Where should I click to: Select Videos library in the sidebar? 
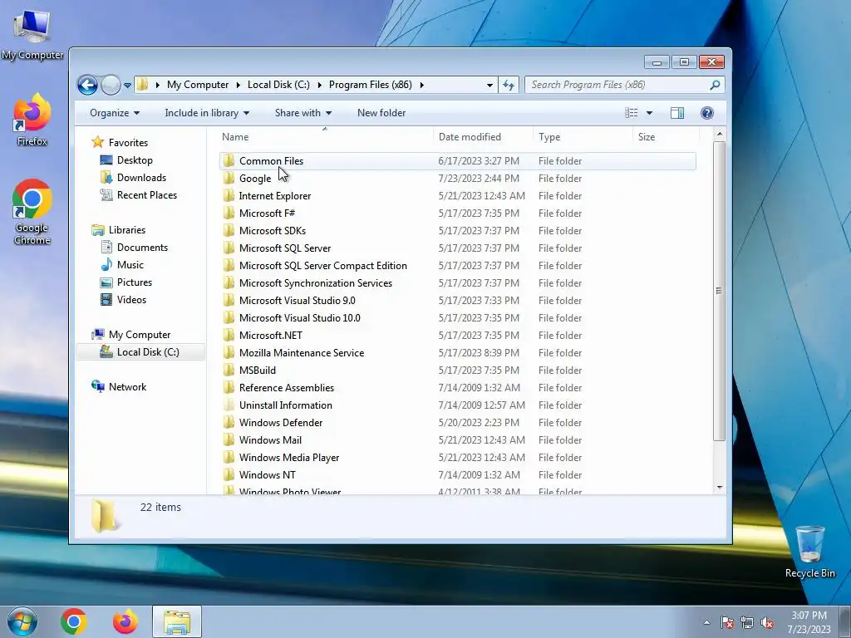(131, 299)
